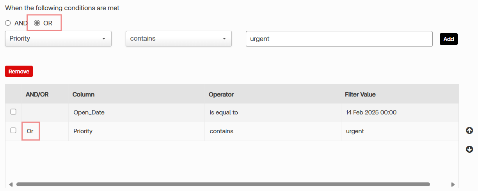The image size is (478, 191).
Task: Select the OR radio button
Action: pos(37,23)
